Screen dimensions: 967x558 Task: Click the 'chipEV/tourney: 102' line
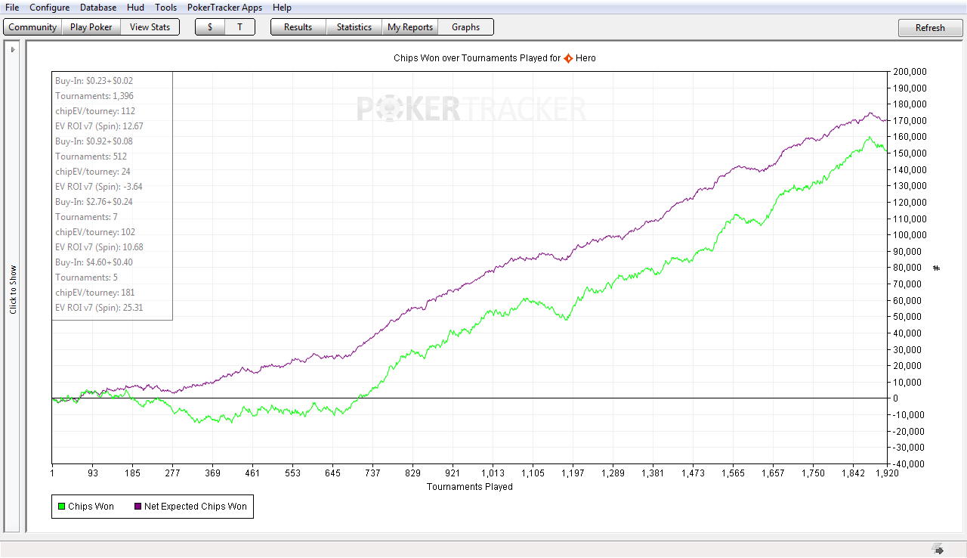95,232
